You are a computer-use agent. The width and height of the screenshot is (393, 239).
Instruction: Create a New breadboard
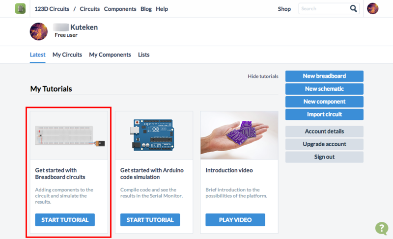coord(324,76)
